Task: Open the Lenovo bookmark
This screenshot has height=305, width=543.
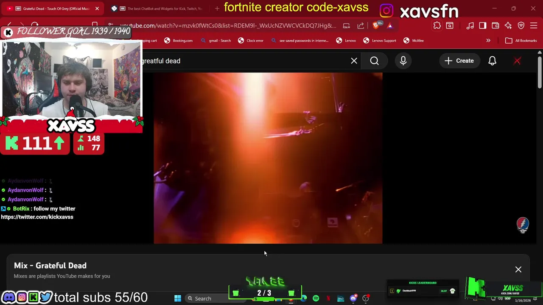Action: tap(346, 41)
